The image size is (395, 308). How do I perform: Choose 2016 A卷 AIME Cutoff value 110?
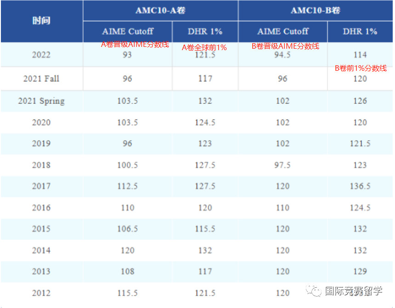128,208
